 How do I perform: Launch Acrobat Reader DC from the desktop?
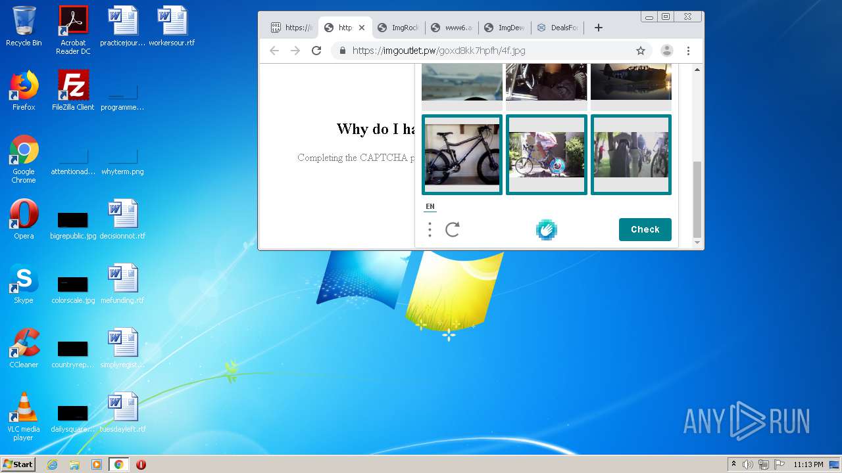tap(73, 30)
